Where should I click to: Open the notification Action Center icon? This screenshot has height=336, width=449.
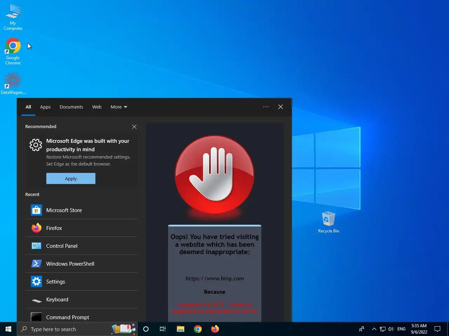click(x=437, y=329)
